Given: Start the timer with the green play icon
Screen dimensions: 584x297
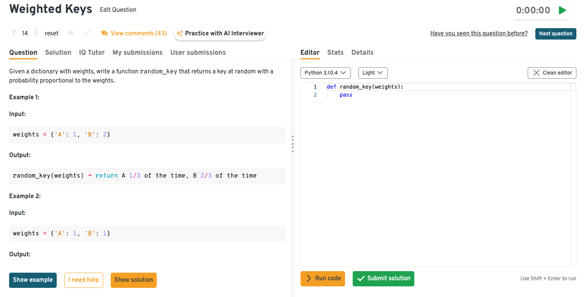Looking at the screenshot, I should [562, 10].
